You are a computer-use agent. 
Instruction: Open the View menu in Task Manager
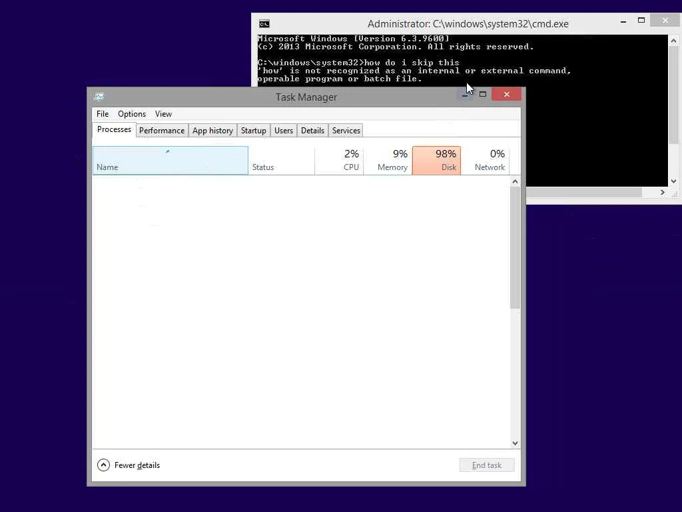coord(163,114)
